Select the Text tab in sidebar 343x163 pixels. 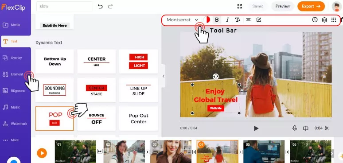point(16,41)
